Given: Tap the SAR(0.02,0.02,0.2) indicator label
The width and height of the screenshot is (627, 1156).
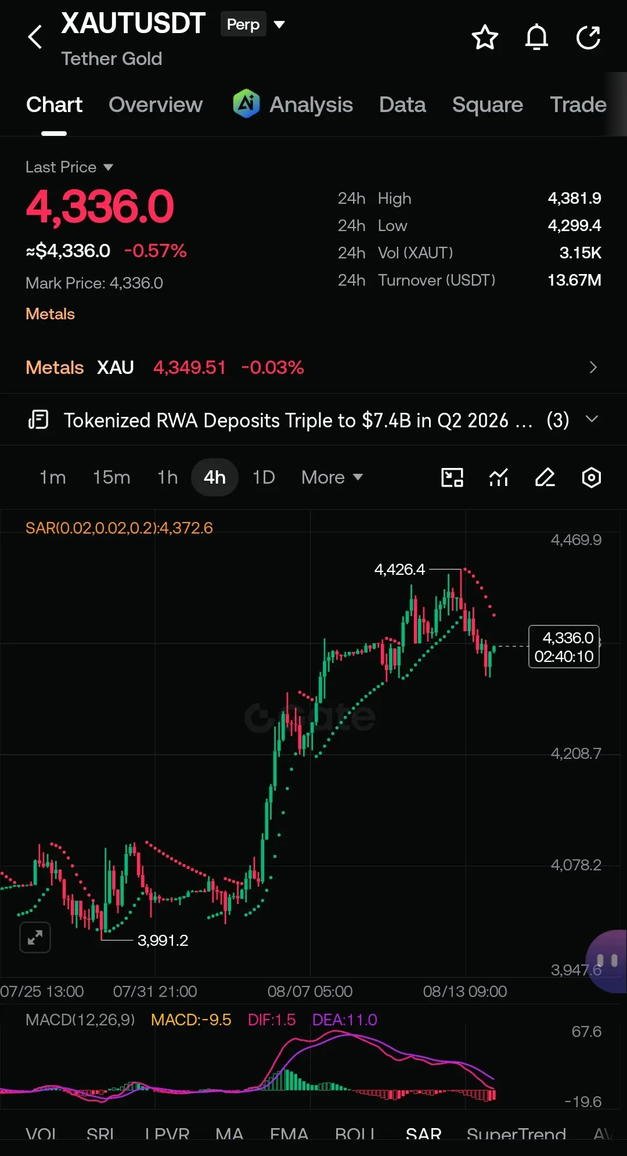Looking at the screenshot, I should coord(119,528).
